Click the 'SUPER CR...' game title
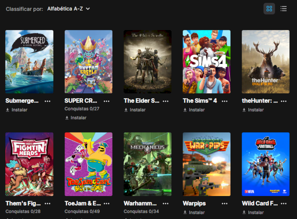The image size is (297, 219). click(x=81, y=101)
